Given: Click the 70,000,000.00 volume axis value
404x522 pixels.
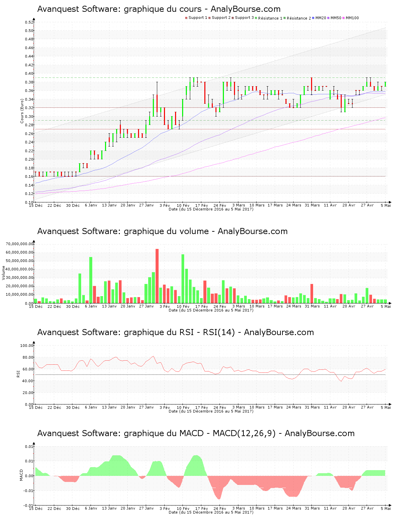Looking at the screenshot, I should click(x=20, y=244).
